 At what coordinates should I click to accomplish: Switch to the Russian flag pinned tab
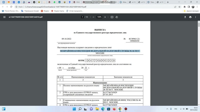click(29, 2)
